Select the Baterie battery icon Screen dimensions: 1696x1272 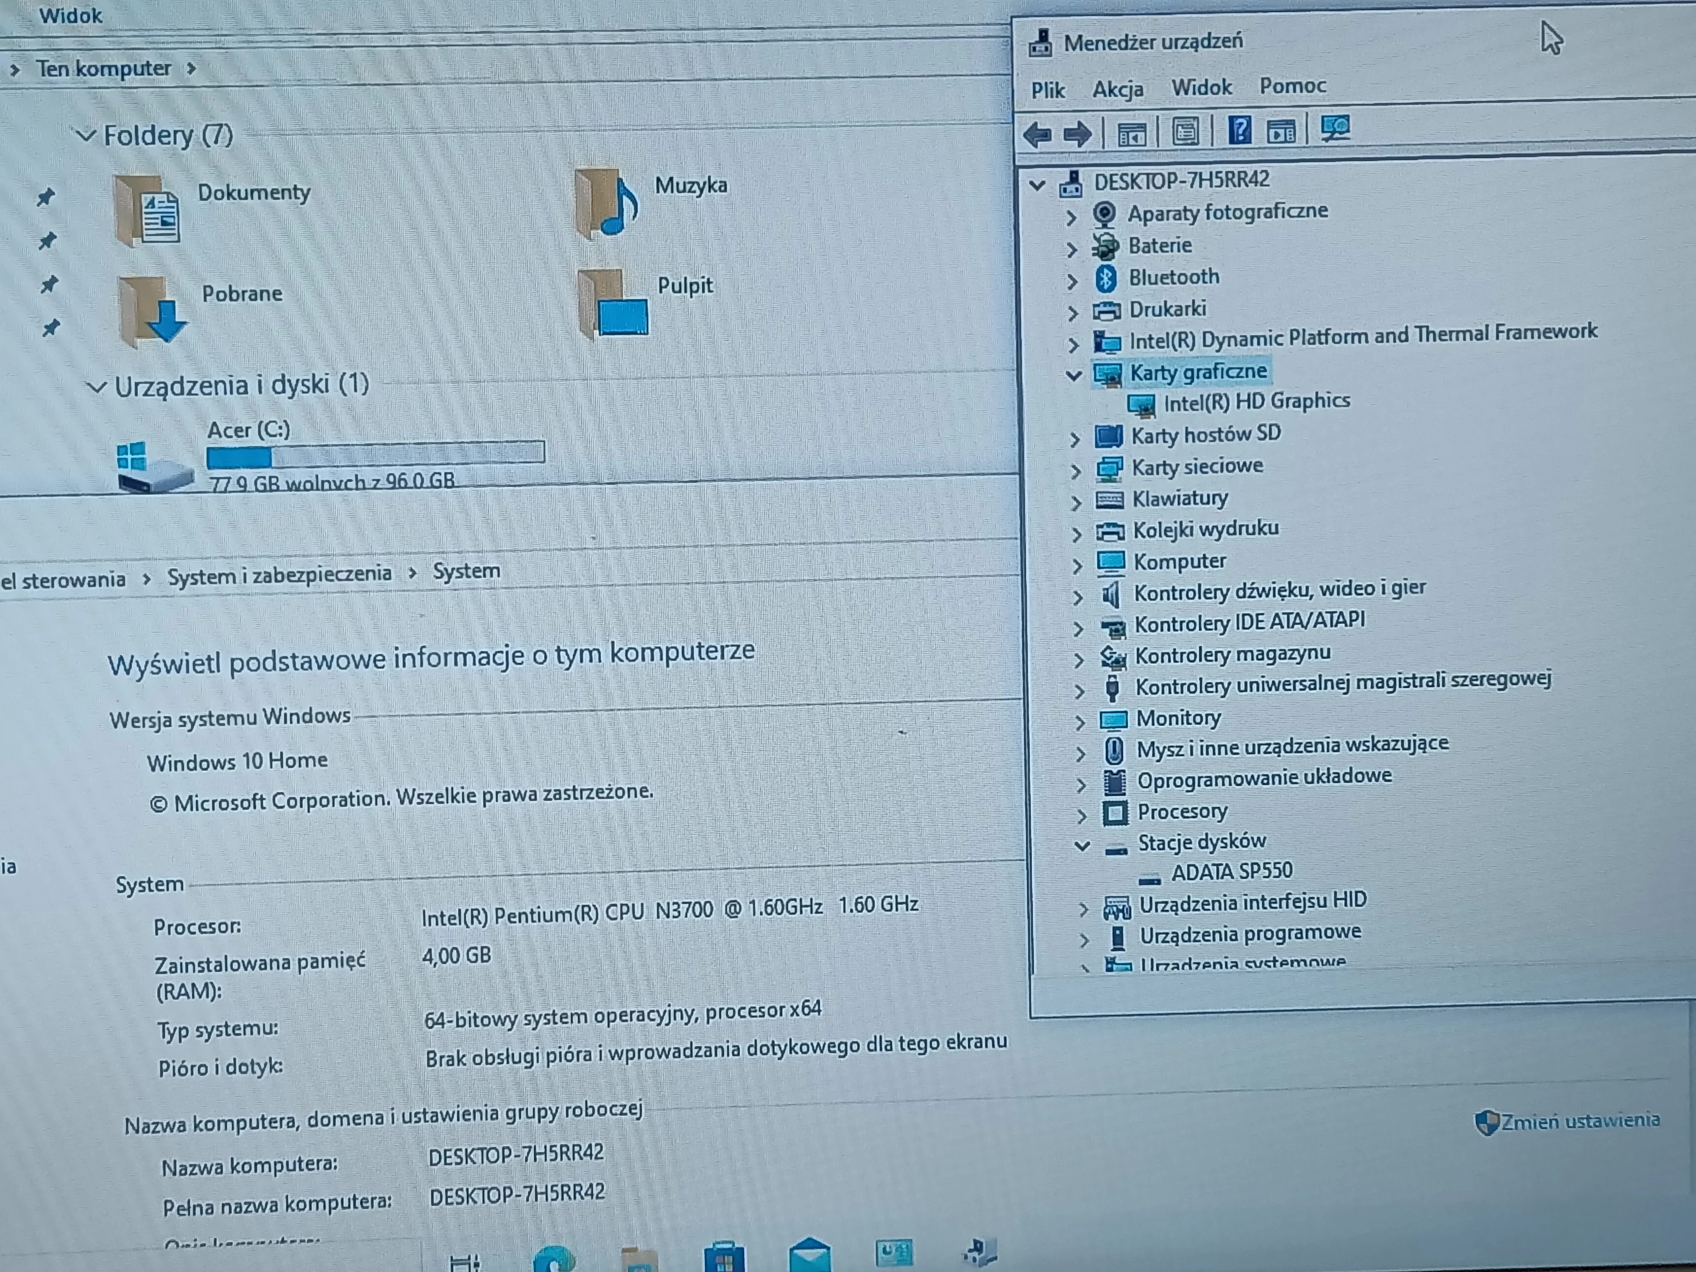coord(1105,246)
